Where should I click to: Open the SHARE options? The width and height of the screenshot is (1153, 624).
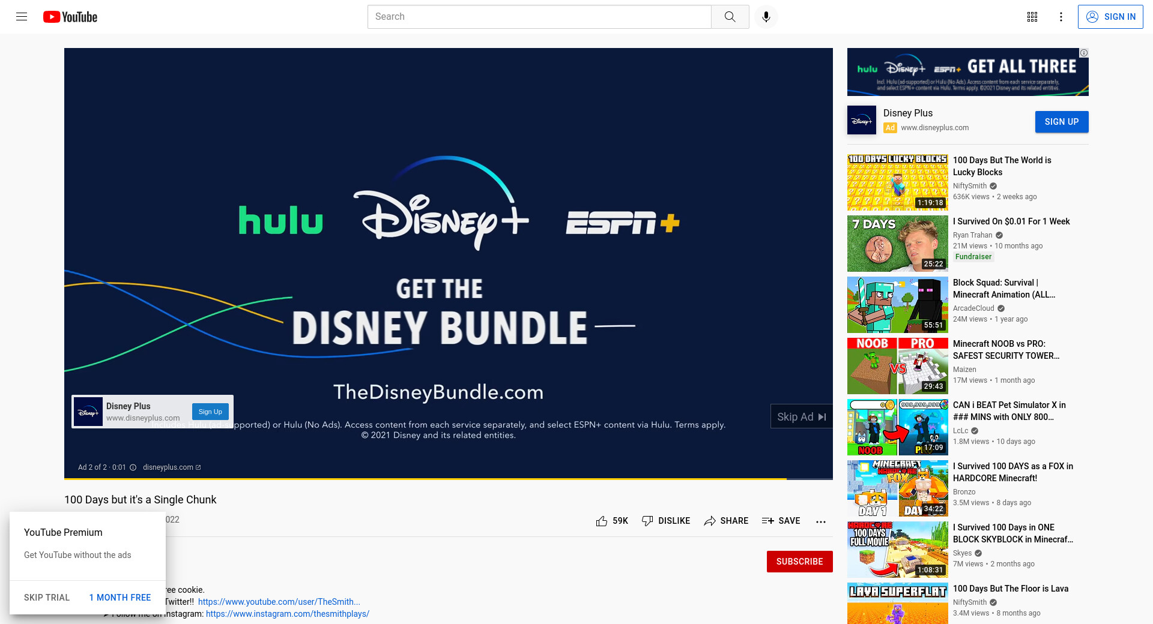(726, 521)
